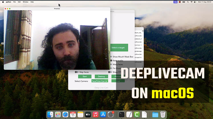
Task: Open the blue folder in dock
Action: 155,115
